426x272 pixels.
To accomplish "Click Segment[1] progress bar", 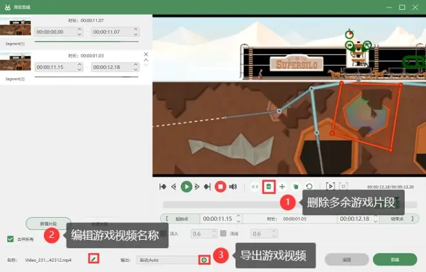I will 86,41.
